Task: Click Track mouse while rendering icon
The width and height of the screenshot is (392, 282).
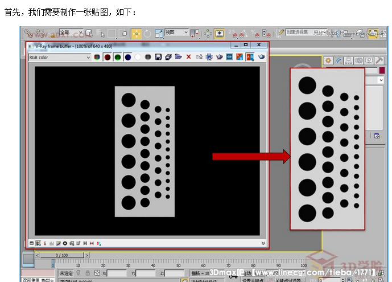Action: coord(209,57)
